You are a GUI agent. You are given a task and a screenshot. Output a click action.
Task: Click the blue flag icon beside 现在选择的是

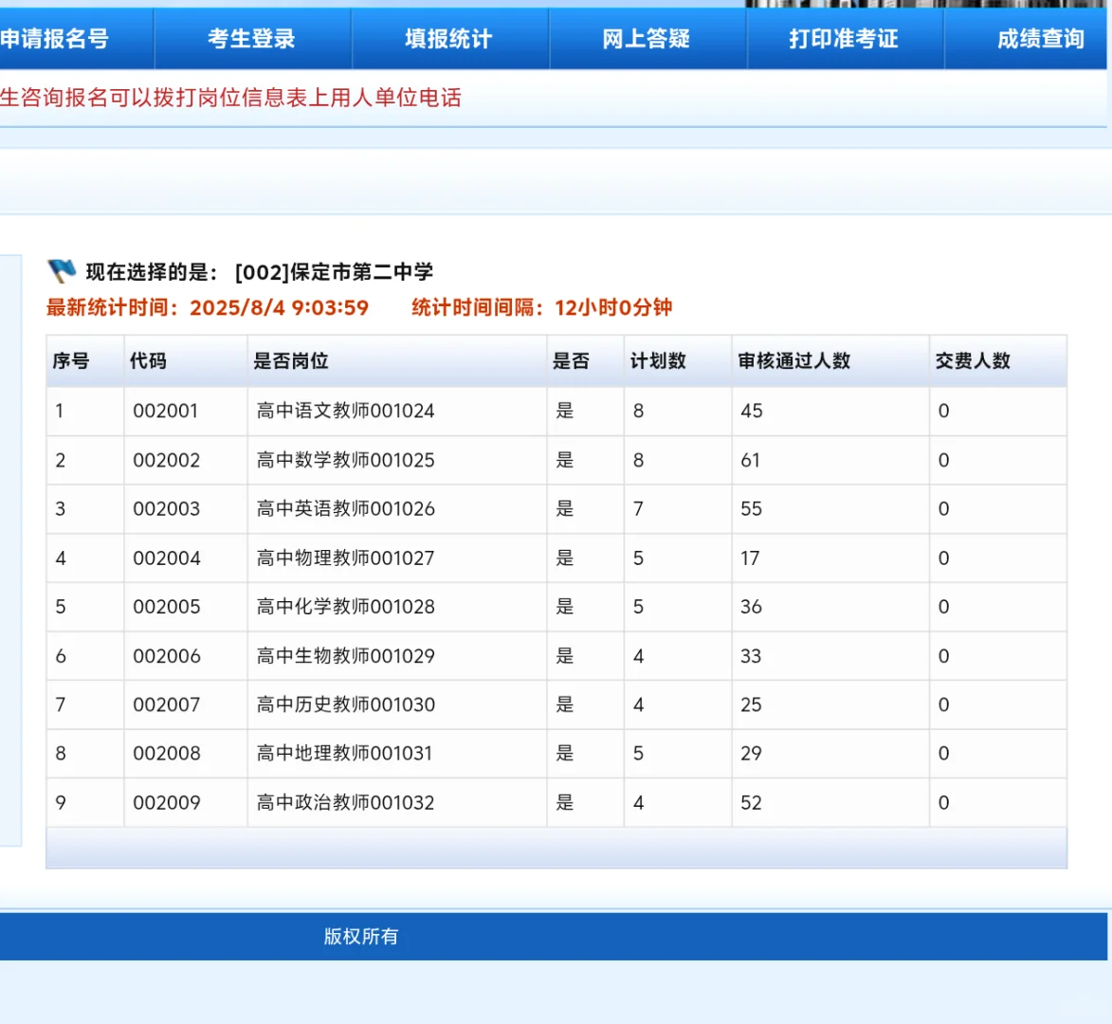(62, 270)
